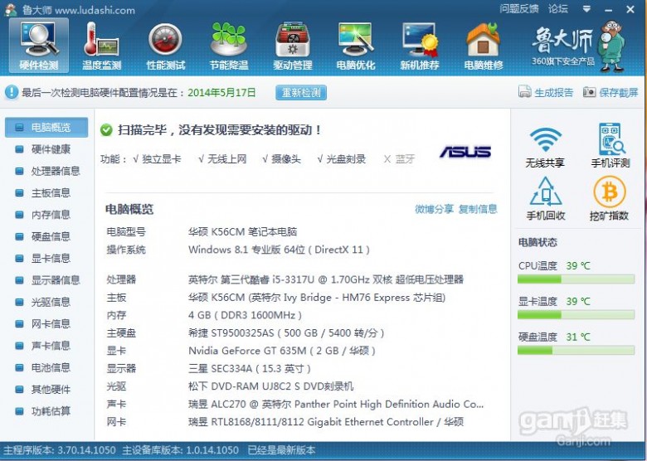647x461 pixels.
Task: Click the green scan-complete checkmark
Action: click(x=106, y=130)
